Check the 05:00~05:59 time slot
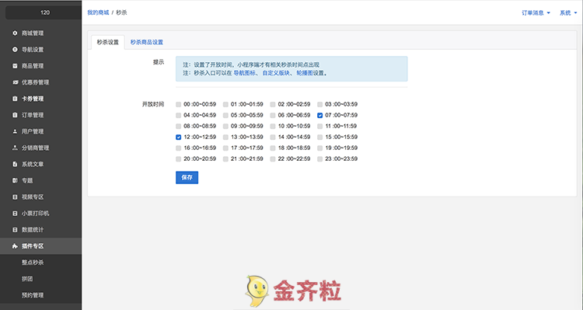The height and width of the screenshot is (310, 583). (225, 115)
